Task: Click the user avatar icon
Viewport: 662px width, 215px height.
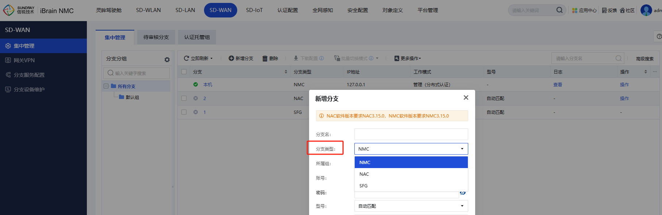Action: [x=646, y=10]
